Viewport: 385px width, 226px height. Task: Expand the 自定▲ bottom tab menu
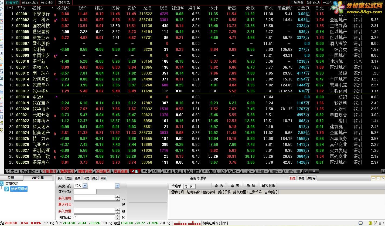[x=248, y=171]
